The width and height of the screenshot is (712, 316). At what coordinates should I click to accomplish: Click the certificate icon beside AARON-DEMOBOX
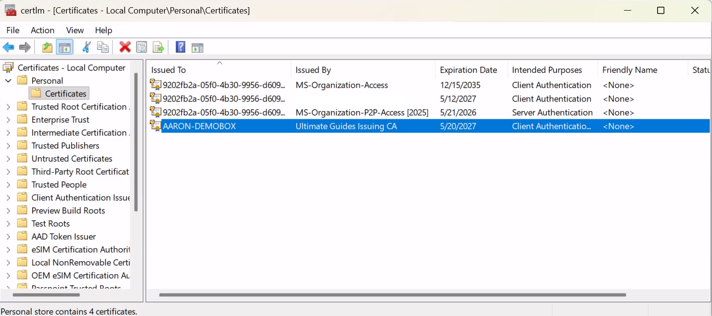point(156,126)
